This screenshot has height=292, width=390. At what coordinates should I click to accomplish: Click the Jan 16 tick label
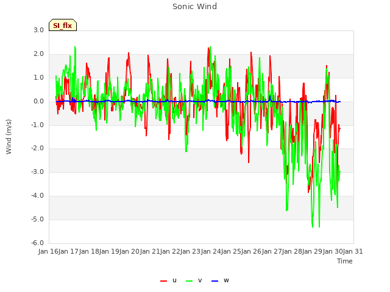(48, 251)
